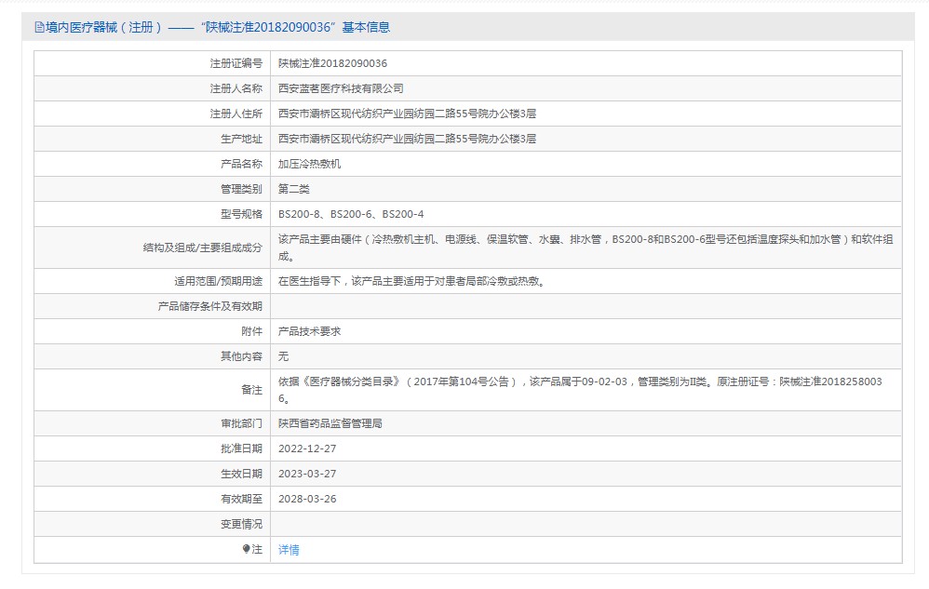The image size is (929, 589).
Task: Click the 批准日期 label
Action: tap(241, 448)
